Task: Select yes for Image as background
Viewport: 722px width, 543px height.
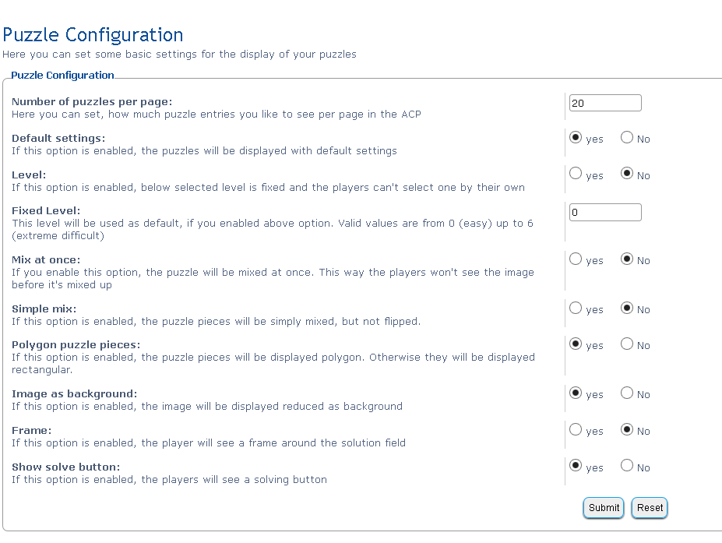Action: tap(576, 393)
